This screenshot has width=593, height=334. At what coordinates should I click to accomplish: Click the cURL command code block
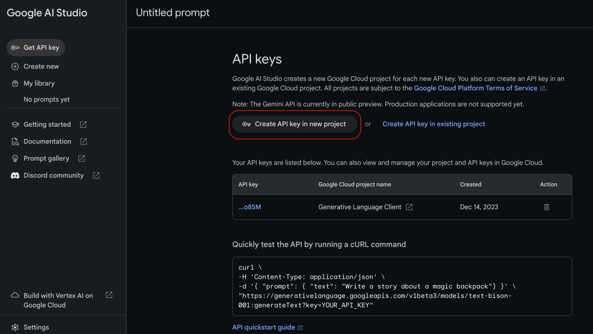pos(402,286)
